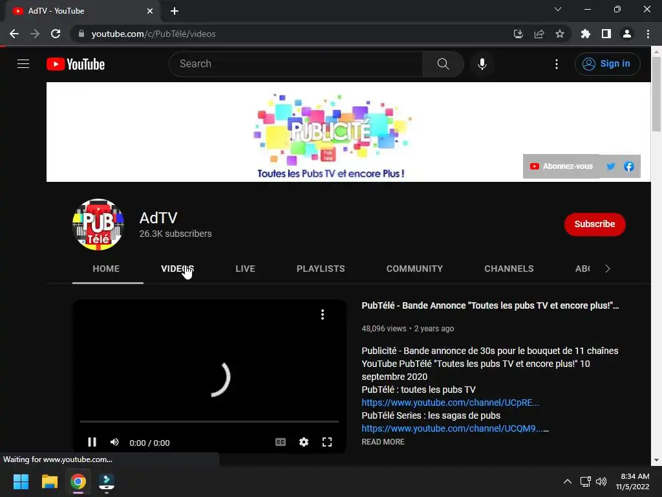Subscribe to the AdTV channel

coord(595,224)
